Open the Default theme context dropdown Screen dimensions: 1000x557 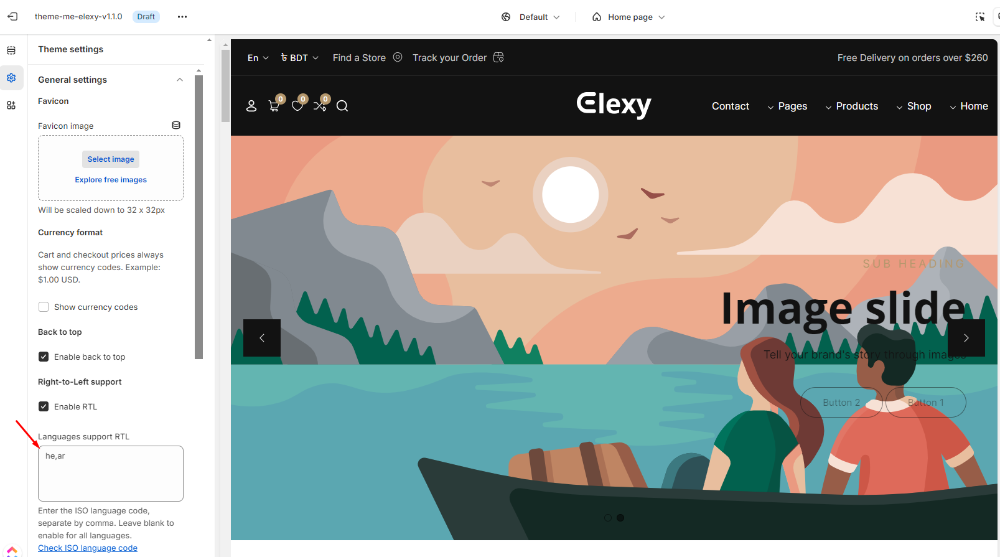(531, 17)
